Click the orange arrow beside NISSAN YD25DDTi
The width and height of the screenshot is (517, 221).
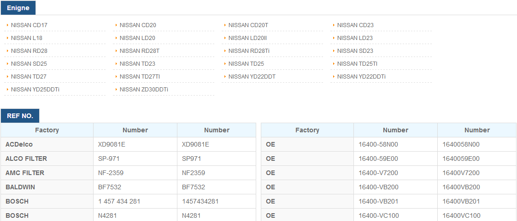coord(7,89)
